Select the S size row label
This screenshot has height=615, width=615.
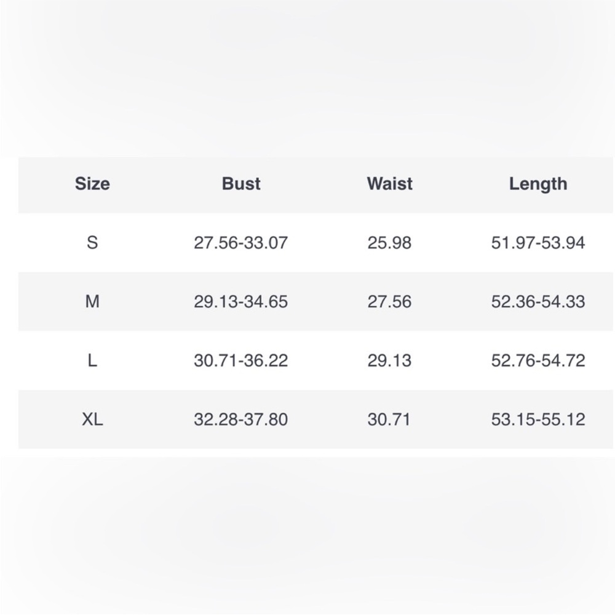tap(92, 242)
